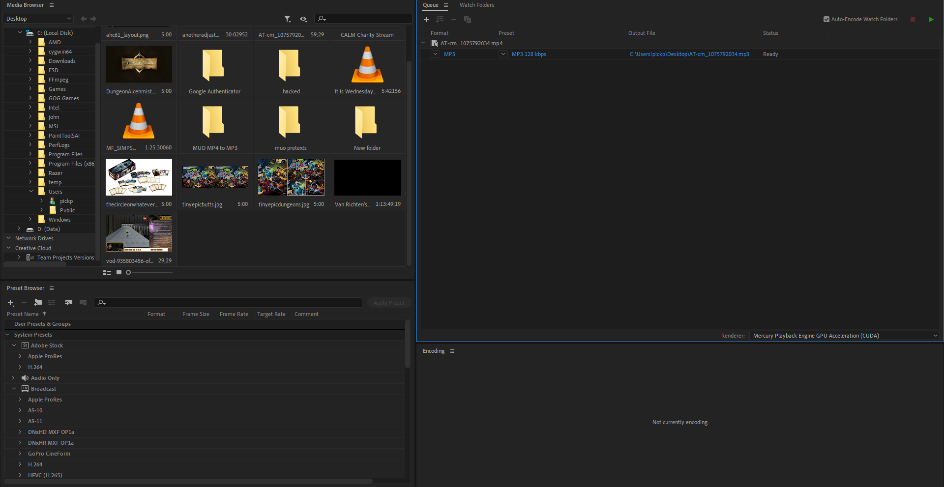Click the Stop Queue red square icon
This screenshot has width=944, height=487.
tap(913, 20)
